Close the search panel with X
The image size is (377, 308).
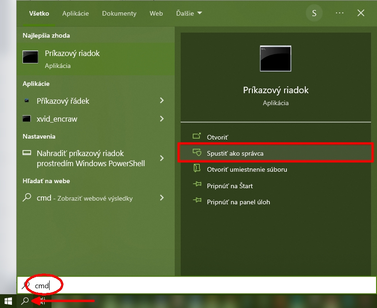click(x=361, y=13)
